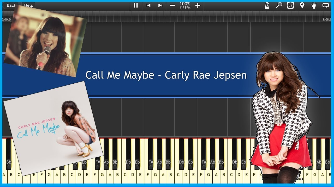334x187 pixels.
Task: Click the Call Me Maybe song title
Action: coord(166,75)
